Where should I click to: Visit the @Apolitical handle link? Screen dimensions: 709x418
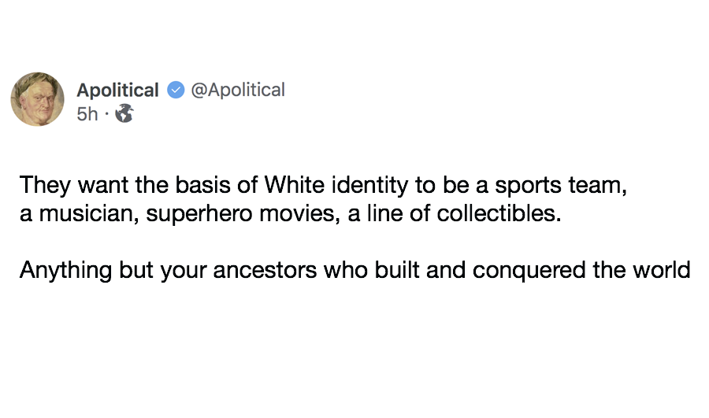tap(238, 90)
